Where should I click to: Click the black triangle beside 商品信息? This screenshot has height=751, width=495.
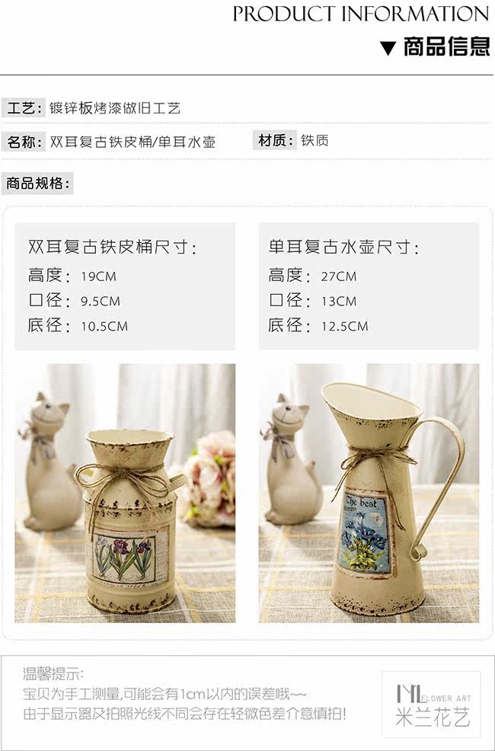pos(388,47)
